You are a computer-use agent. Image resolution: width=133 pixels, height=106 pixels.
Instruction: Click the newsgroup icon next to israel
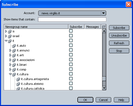point(10,36)
